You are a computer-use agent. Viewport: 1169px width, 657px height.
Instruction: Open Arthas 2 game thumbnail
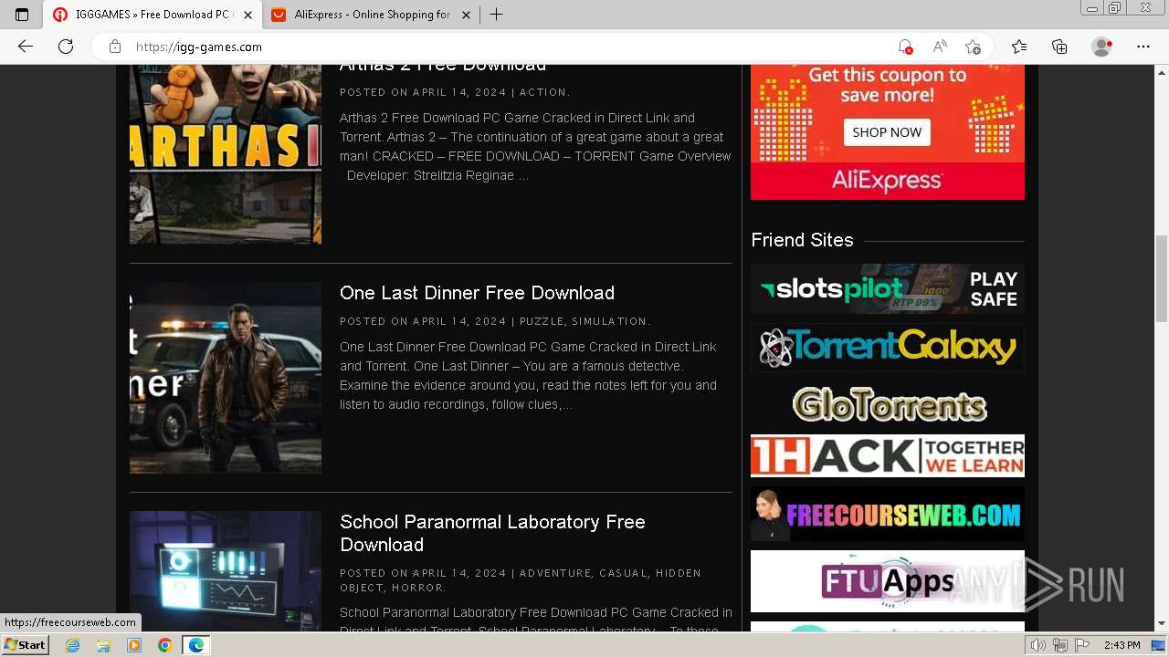click(x=226, y=154)
